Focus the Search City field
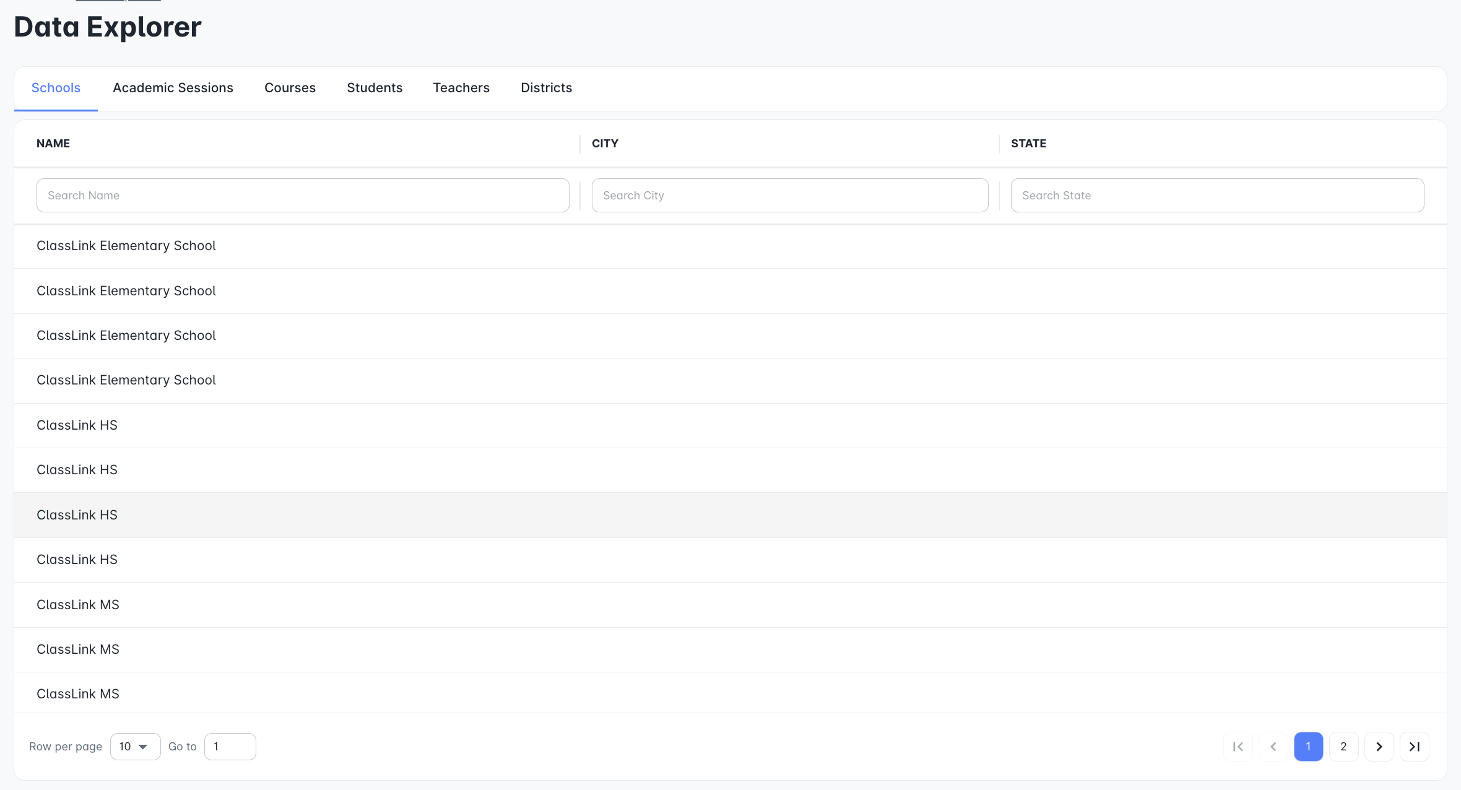Screen dimensions: 1461x790 (790, 196)
